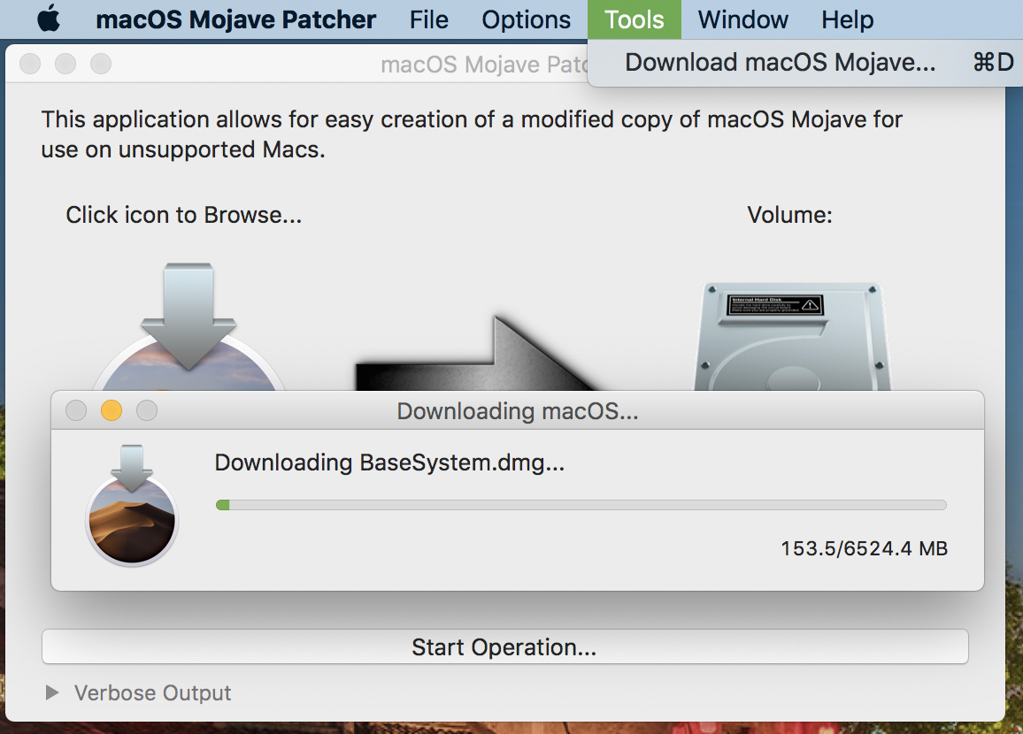Click the 'Click icon to Browse...' label
1023x734 pixels.
[184, 215]
